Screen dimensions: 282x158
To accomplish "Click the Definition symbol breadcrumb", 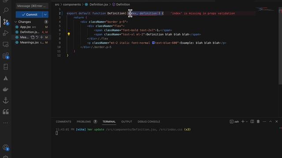I will pyautogui.click(x=123, y=4).
